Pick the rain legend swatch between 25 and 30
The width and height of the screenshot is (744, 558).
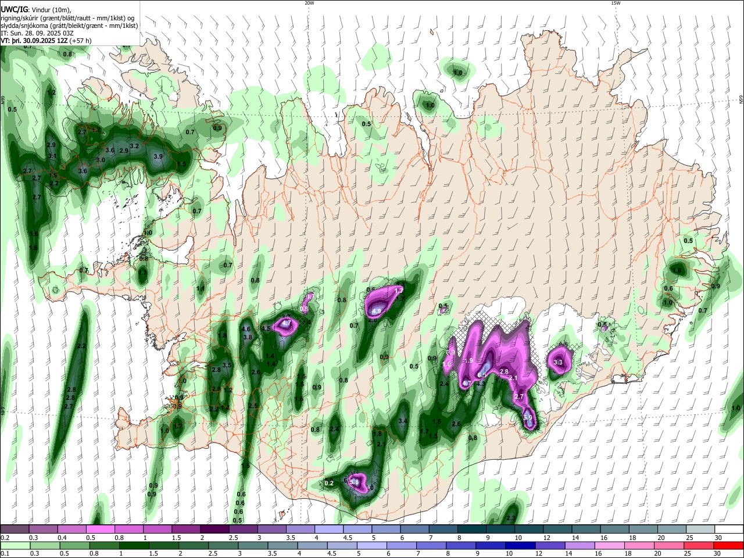click(700, 545)
